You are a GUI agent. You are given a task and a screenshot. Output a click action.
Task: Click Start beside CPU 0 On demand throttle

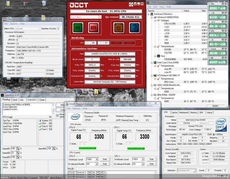pos(105,164)
